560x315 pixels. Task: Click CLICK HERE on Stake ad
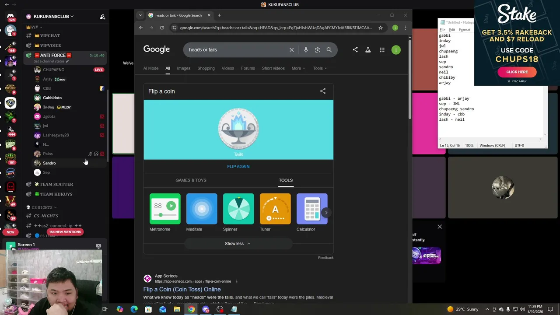(517, 72)
